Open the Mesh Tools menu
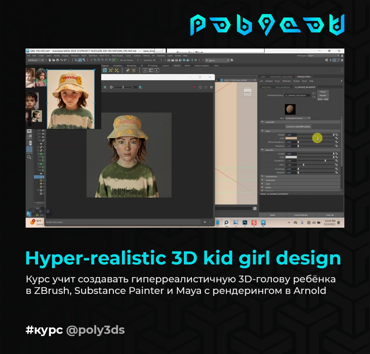The height and width of the screenshot is (354, 370). tap(104, 56)
